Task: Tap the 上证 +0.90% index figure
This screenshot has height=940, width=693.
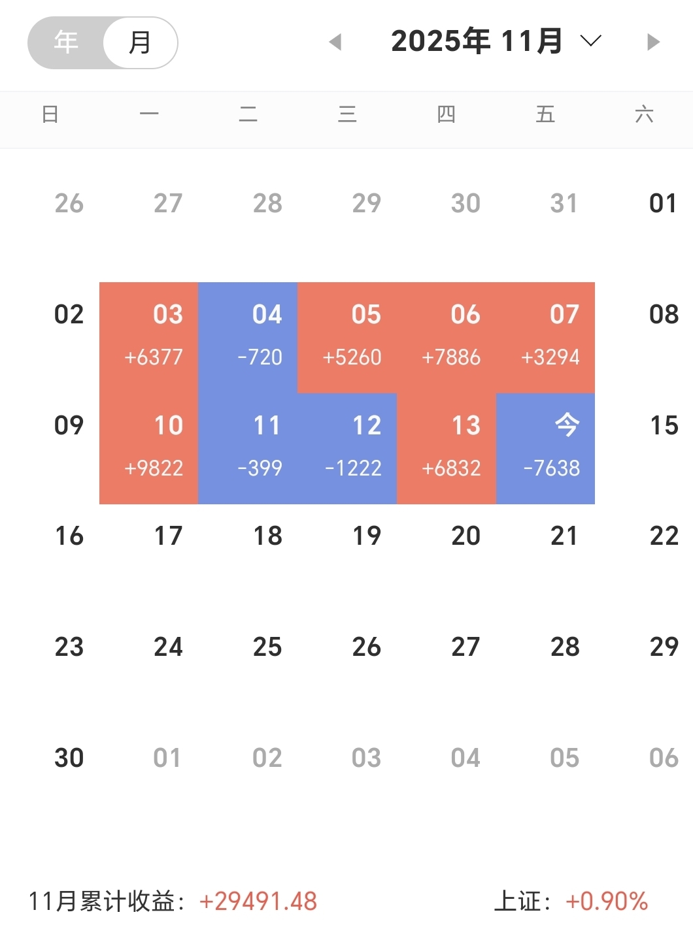Action: (x=607, y=901)
